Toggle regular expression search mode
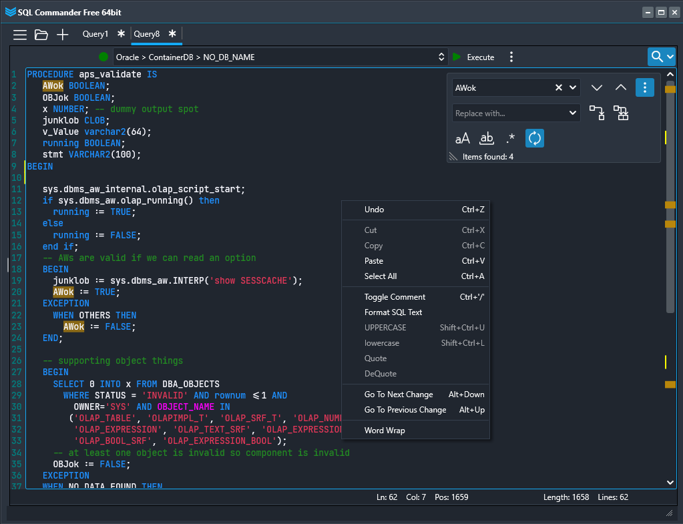Screen dimensions: 683x524 click(x=510, y=138)
